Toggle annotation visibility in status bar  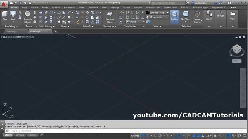pyautogui.click(x=193, y=136)
